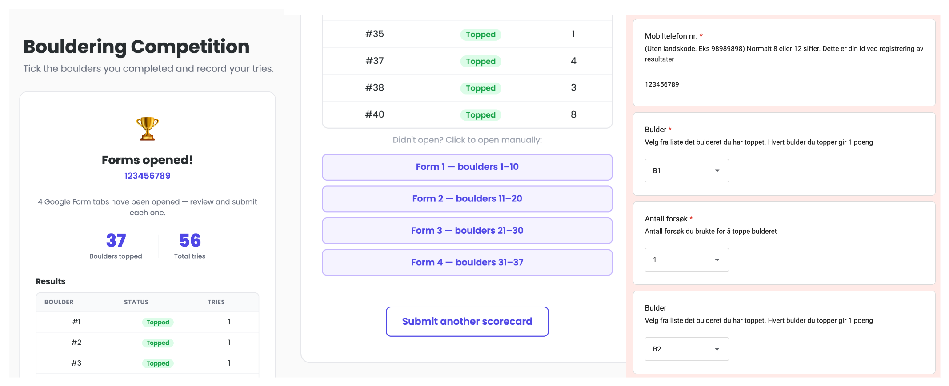The image size is (949, 386).
Task: Click the 37 Boulders topped count
Action: click(116, 241)
